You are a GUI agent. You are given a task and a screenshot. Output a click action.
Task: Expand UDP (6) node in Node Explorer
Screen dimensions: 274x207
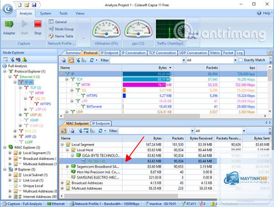pyautogui.click(x=20, y=115)
